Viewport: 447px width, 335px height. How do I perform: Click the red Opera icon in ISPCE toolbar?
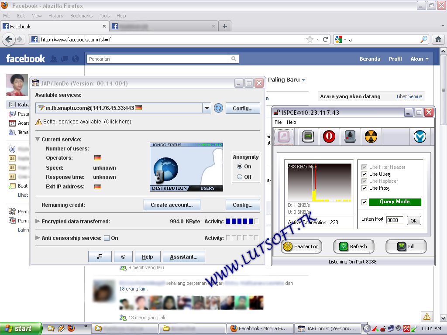point(329,137)
